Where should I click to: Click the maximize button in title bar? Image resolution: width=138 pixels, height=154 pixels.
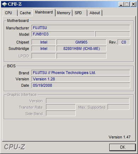coord(127,4)
